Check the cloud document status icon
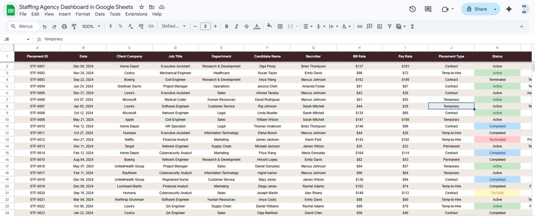This screenshot has height=216, width=535. click(162, 7)
